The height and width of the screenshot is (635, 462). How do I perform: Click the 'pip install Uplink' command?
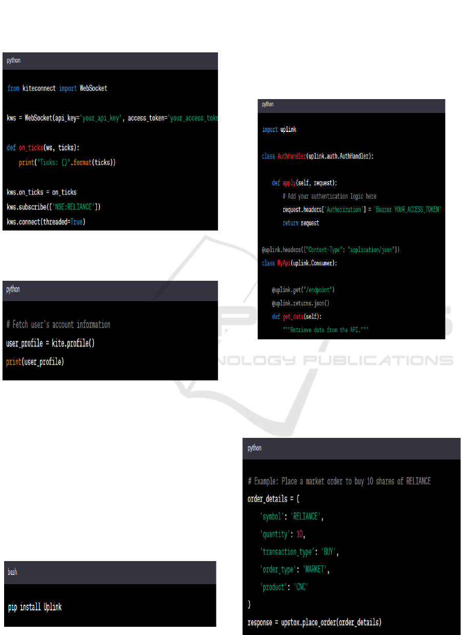click(35, 607)
